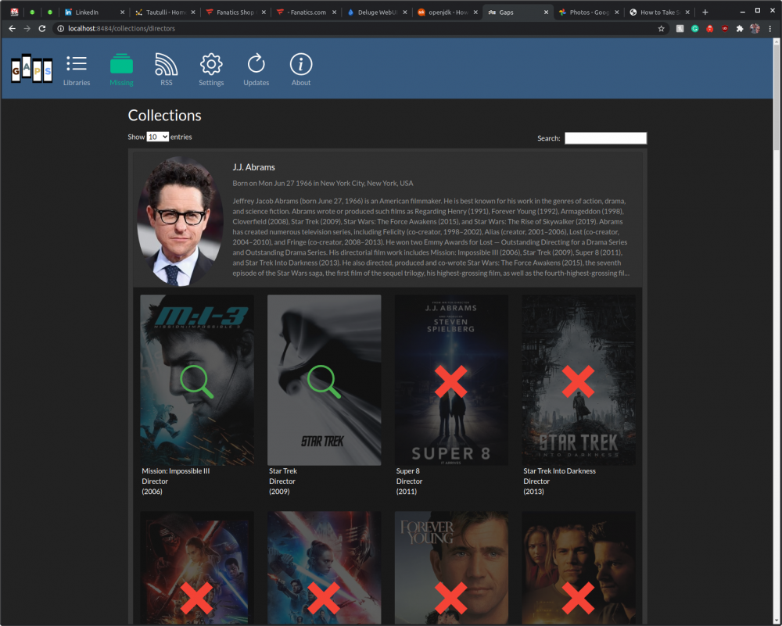The width and height of the screenshot is (782, 626).
Task: Open the Settings gear page
Action: [x=211, y=70]
